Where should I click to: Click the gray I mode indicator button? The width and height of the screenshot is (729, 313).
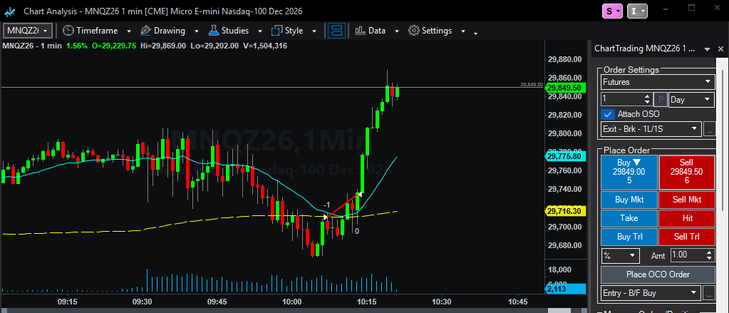(637, 11)
